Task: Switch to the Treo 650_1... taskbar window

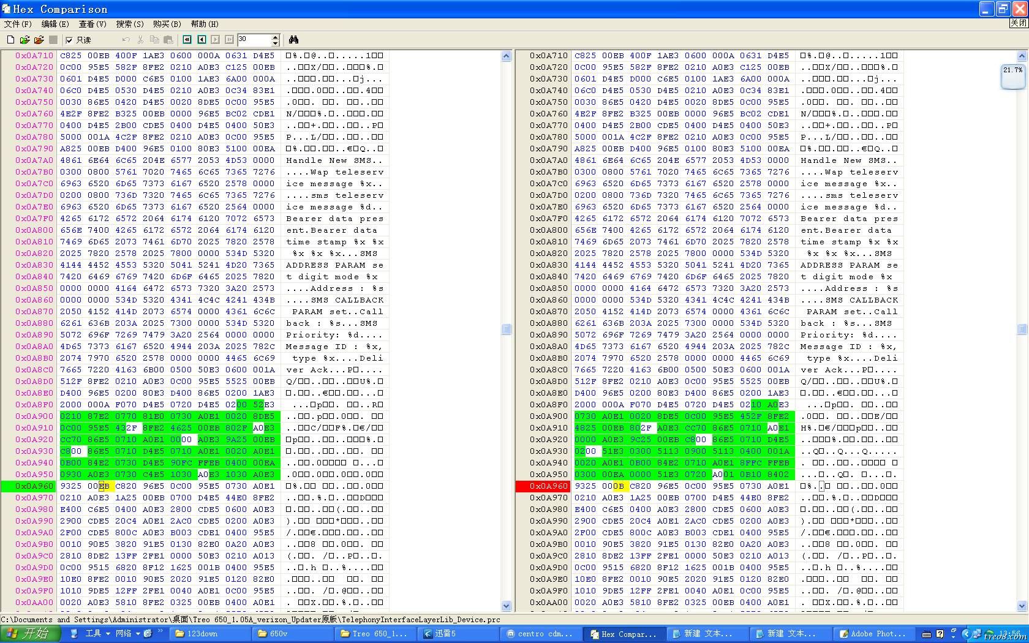Action: 377,634
